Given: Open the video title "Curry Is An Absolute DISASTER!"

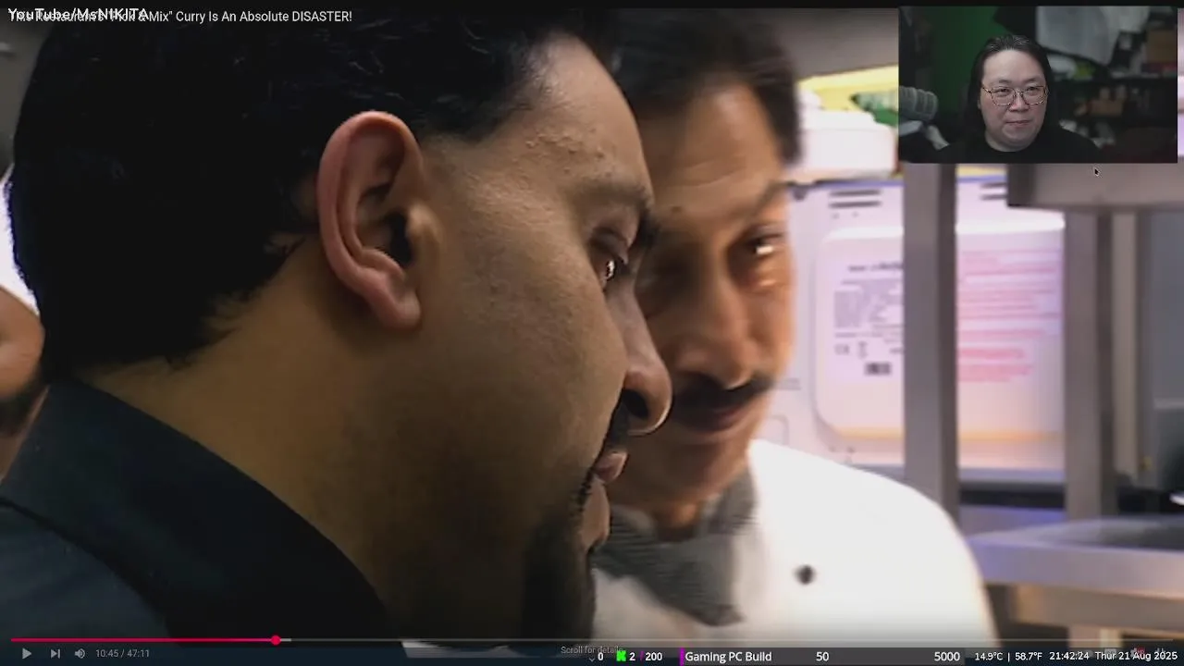Looking at the screenshot, I should [265, 17].
